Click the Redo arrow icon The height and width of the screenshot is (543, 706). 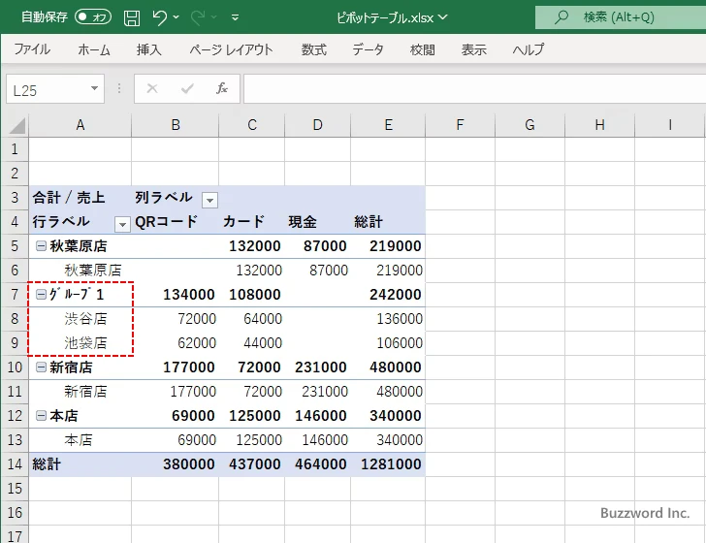click(x=198, y=17)
